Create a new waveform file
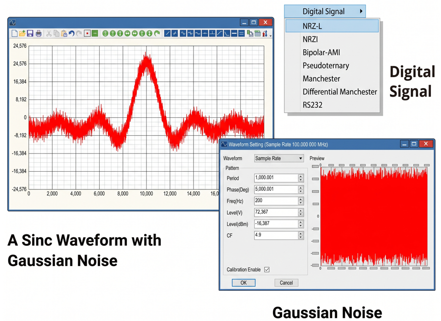Image resolution: width=441 pixels, height=321 pixels. point(14,34)
